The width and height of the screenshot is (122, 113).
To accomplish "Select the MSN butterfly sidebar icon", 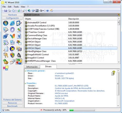I will point(12,36).
